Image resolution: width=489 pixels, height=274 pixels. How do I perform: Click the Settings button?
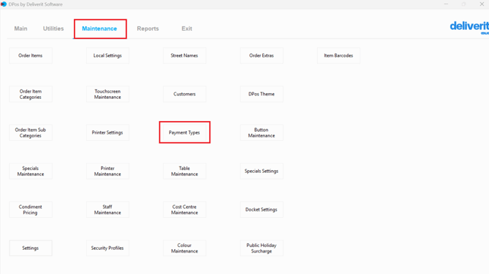point(31,248)
